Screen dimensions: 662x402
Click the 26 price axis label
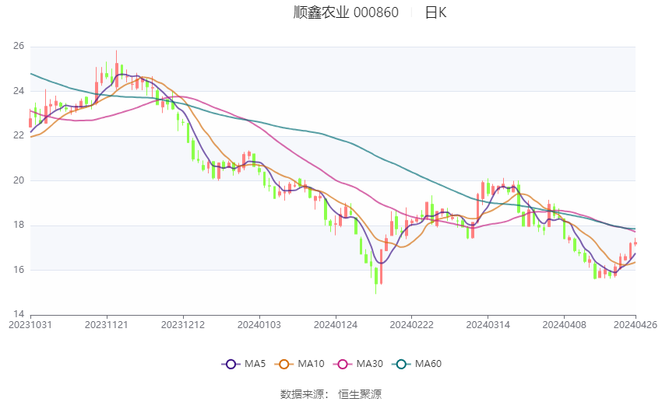click(19, 46)
